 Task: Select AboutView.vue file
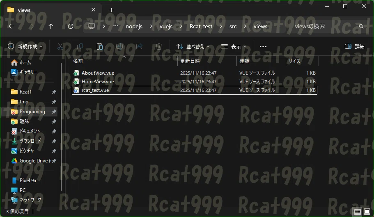(195, 73)
